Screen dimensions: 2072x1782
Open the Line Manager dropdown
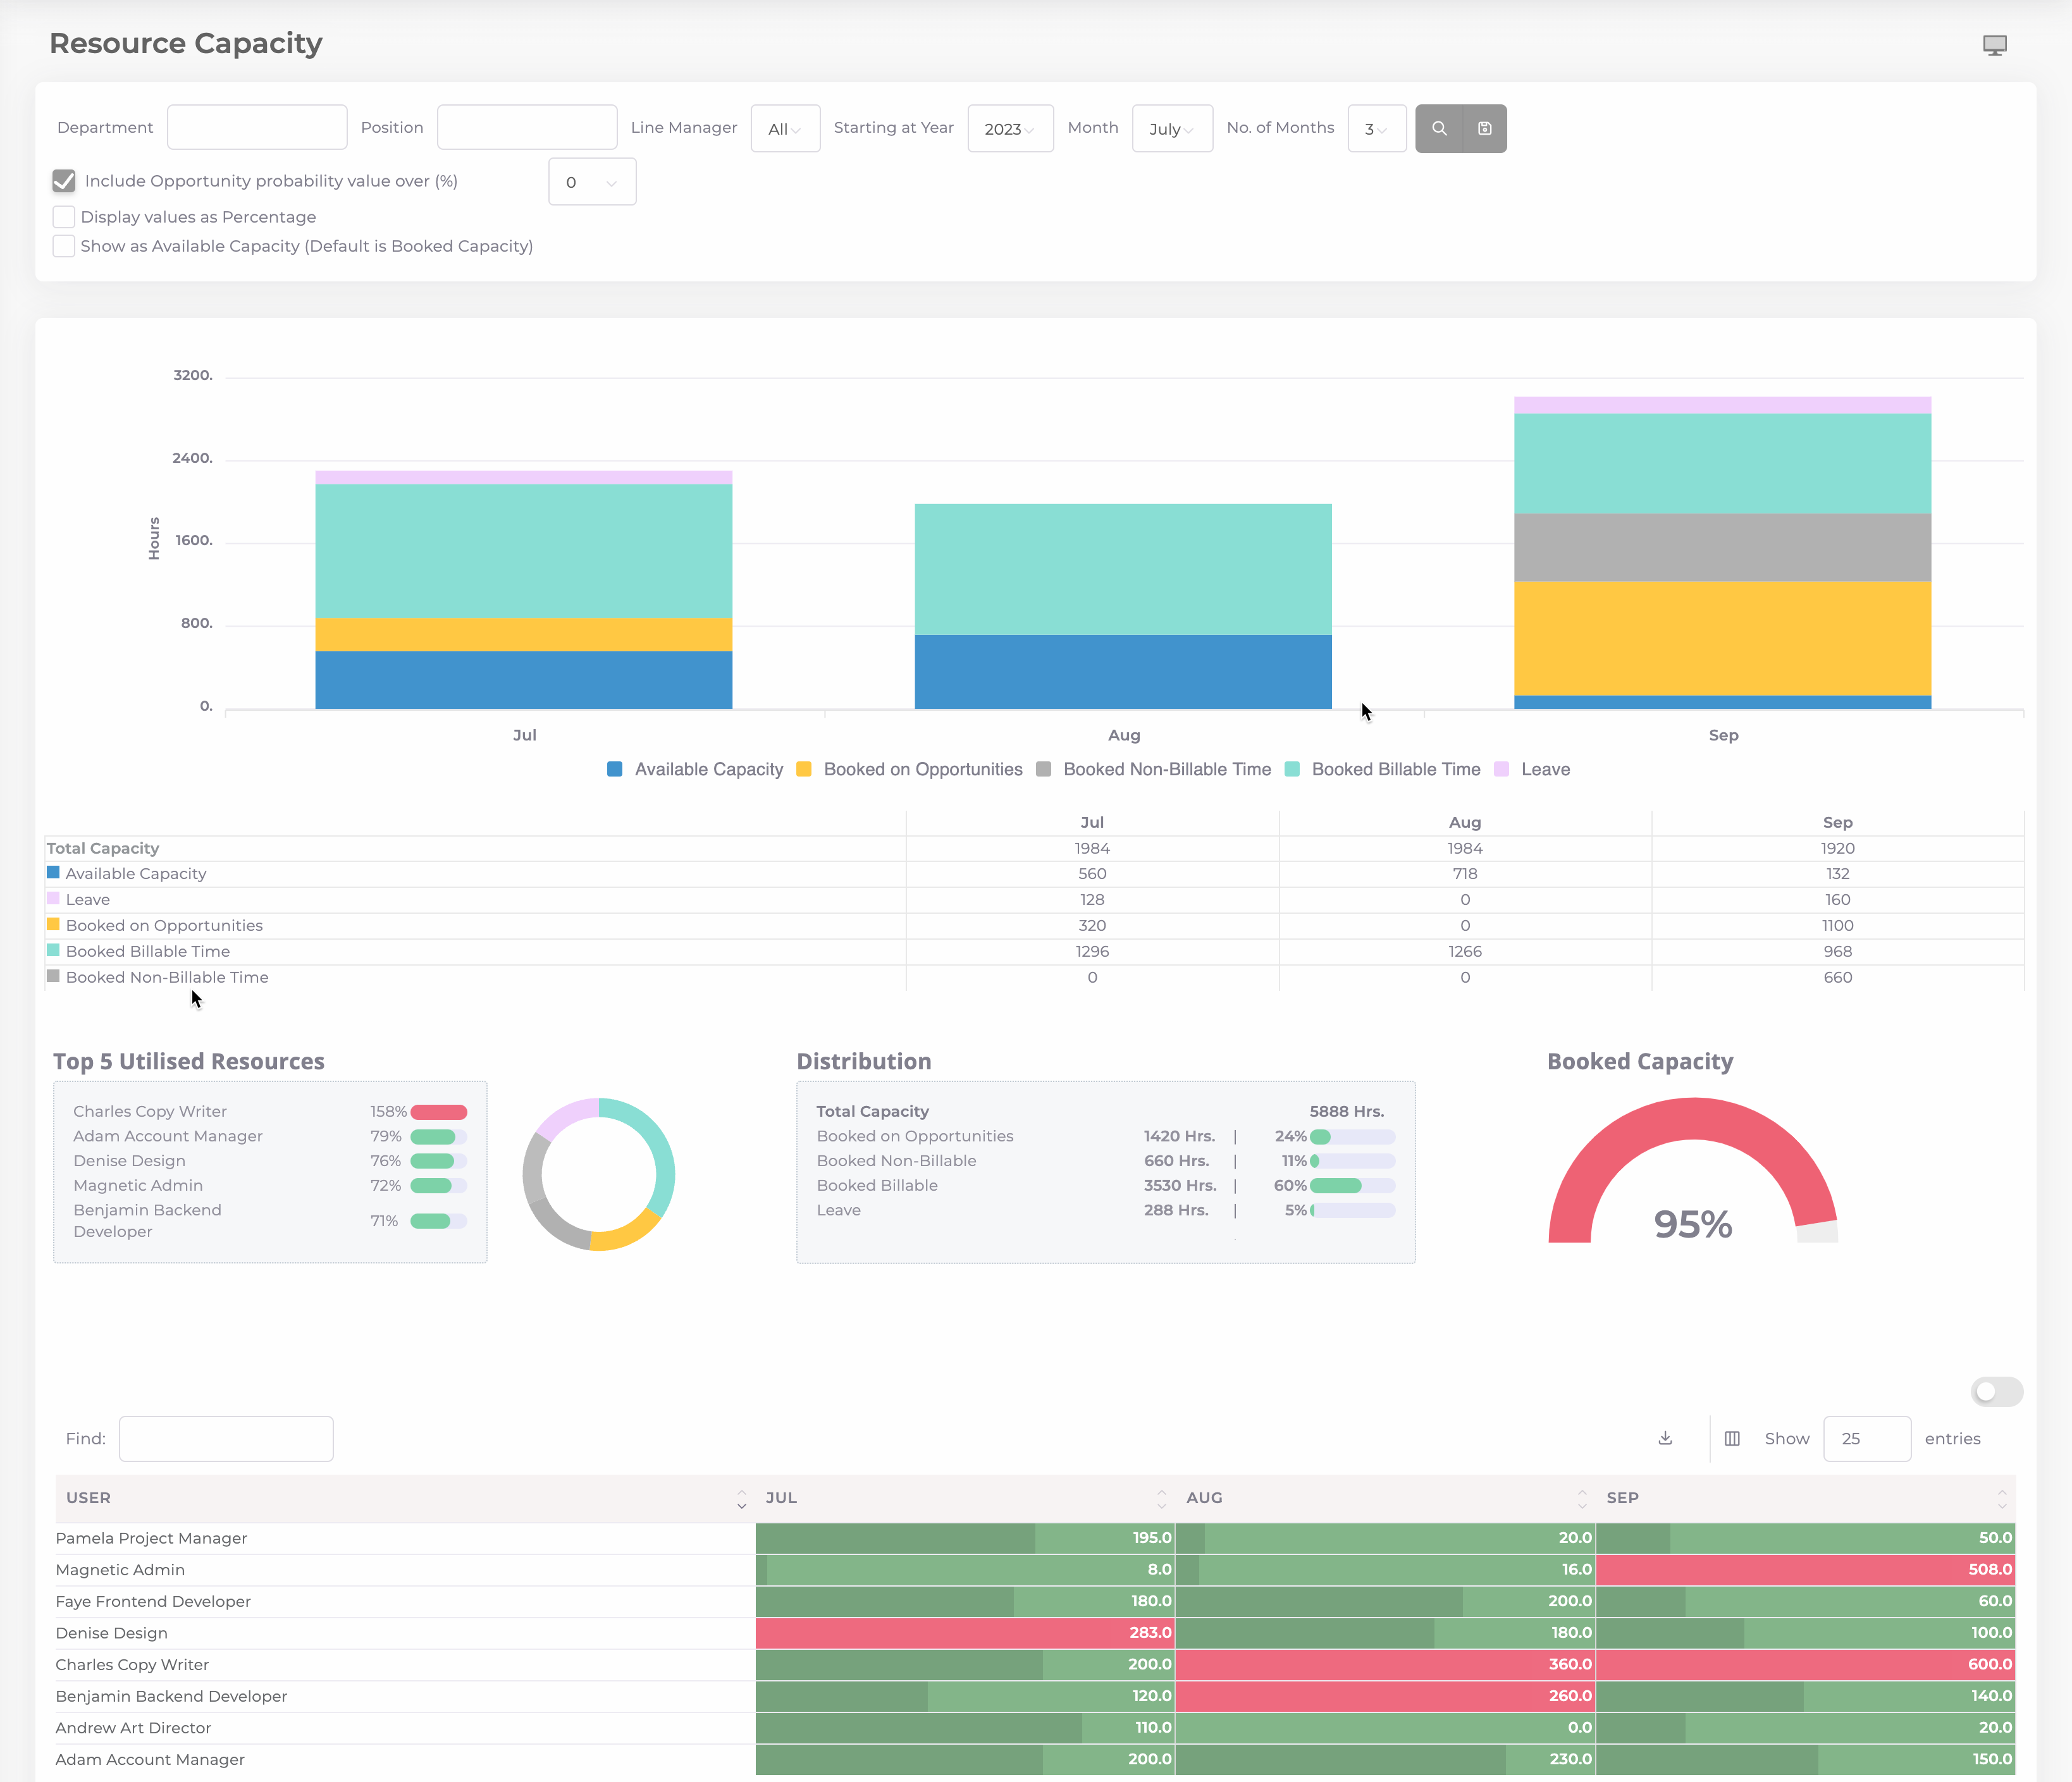[x=785, y=129]
